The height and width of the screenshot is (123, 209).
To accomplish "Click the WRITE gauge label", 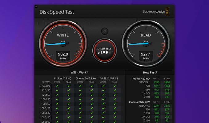I will pyautogui.click(x=63, y=35).
